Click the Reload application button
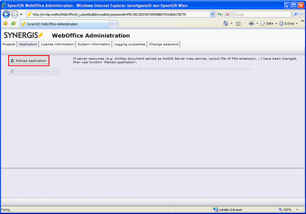 pos(28,60)
